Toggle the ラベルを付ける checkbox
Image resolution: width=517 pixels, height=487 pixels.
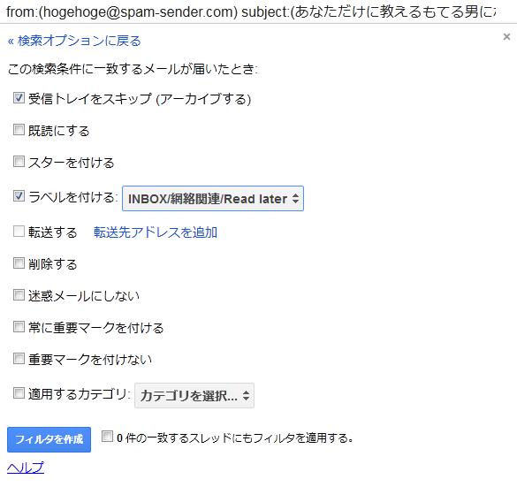[x=19, y=196]
